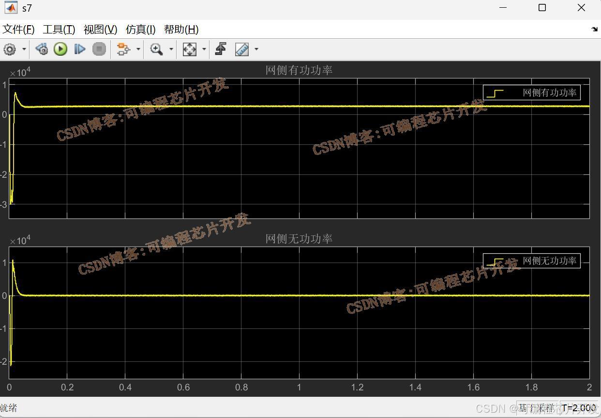Open the 文件(F) menu

point(19,30)
